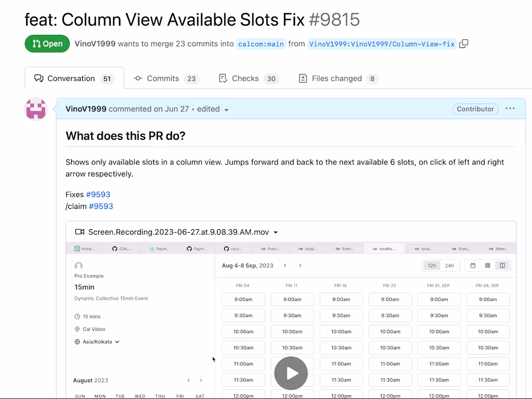Switch to the month grid view icon
The width and height of the screenshot is (532, 399).
pyautogui.click(x=488, y=266)
